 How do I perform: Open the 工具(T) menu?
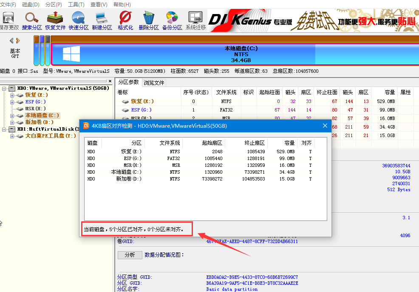pos(76,5)
